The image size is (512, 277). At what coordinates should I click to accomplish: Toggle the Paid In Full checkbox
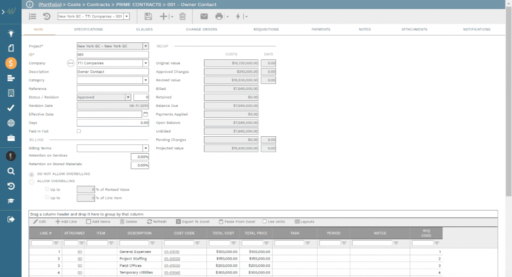click(x=78, y=131)
